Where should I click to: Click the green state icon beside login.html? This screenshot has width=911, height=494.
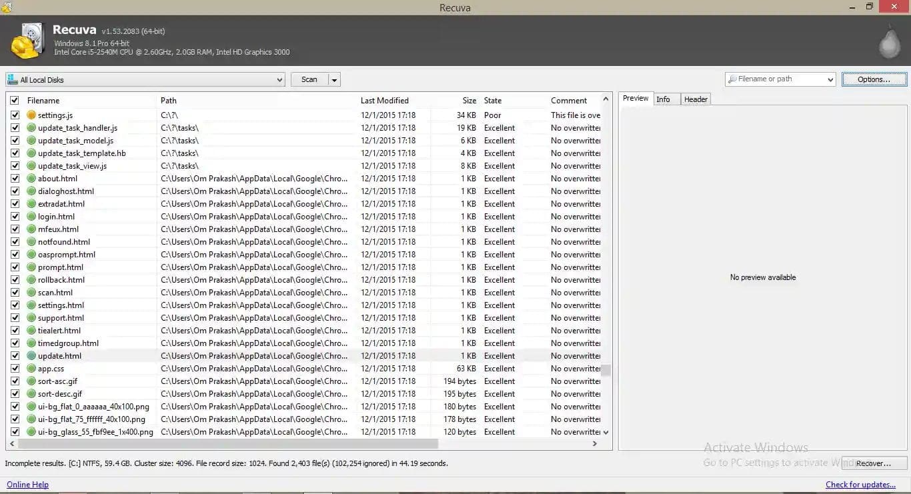click(31, 217)
